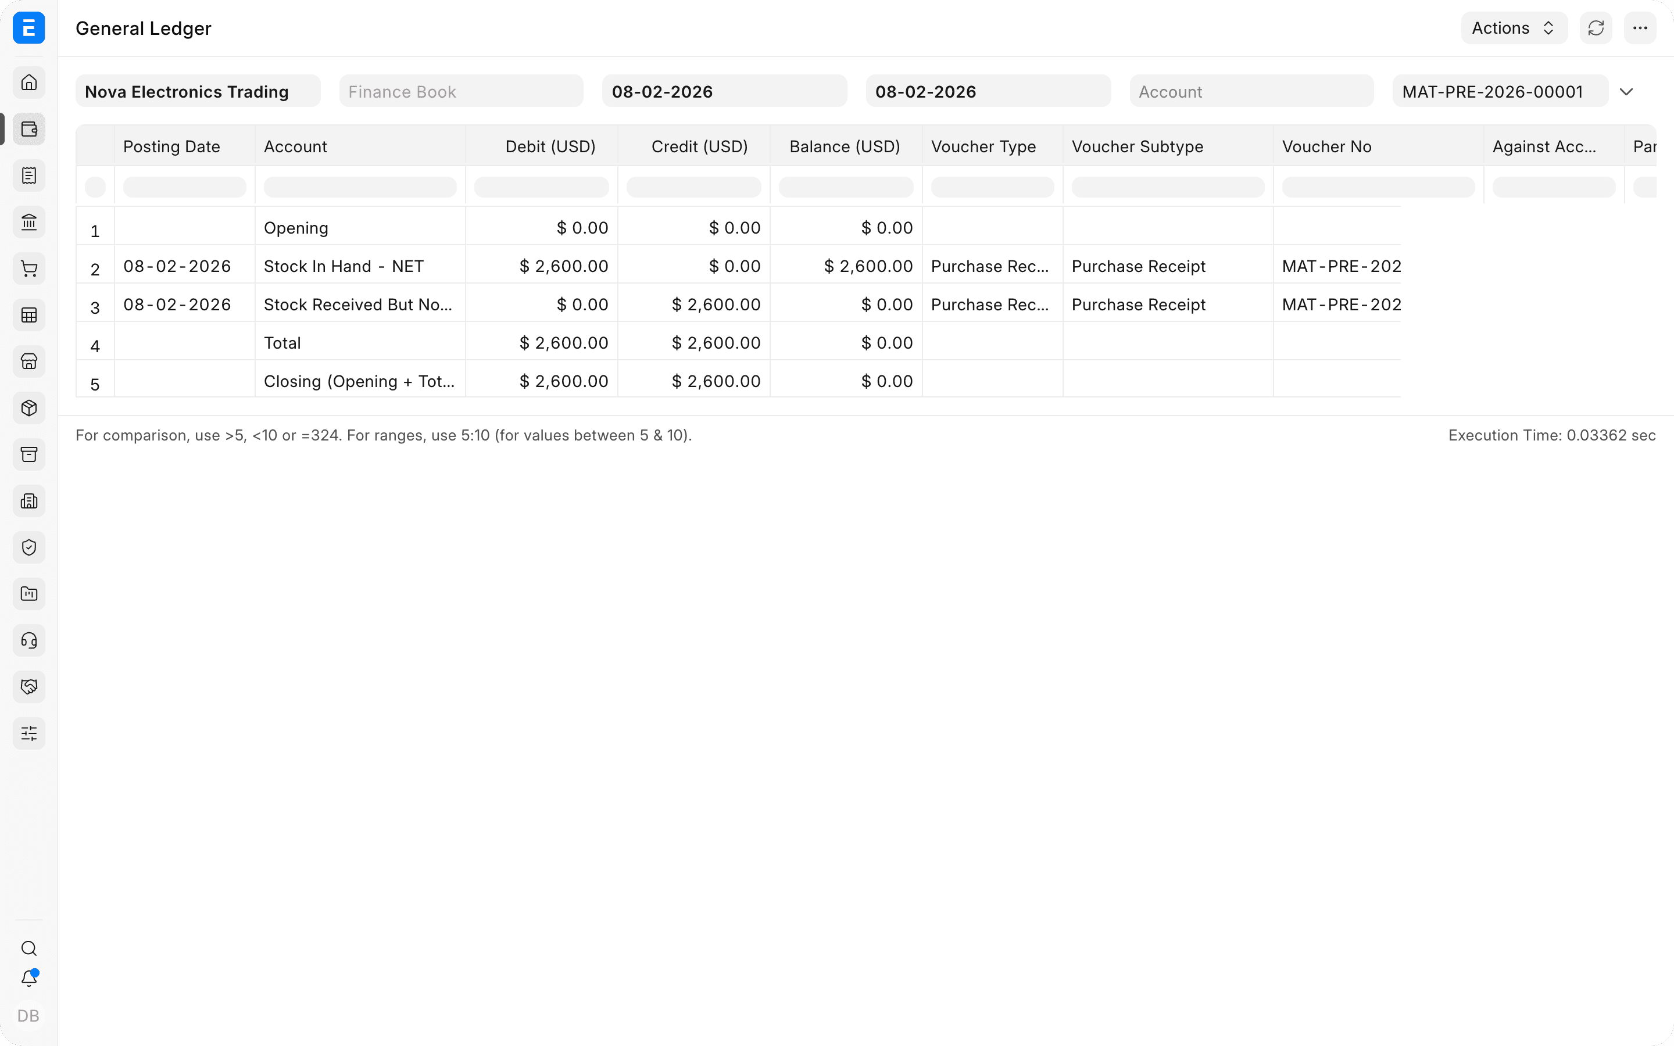The height and width of the screenshot is (1046, 1674).
Task: Open the shopping cart (Buying) sidebar icon
Action: pos(29,268)
